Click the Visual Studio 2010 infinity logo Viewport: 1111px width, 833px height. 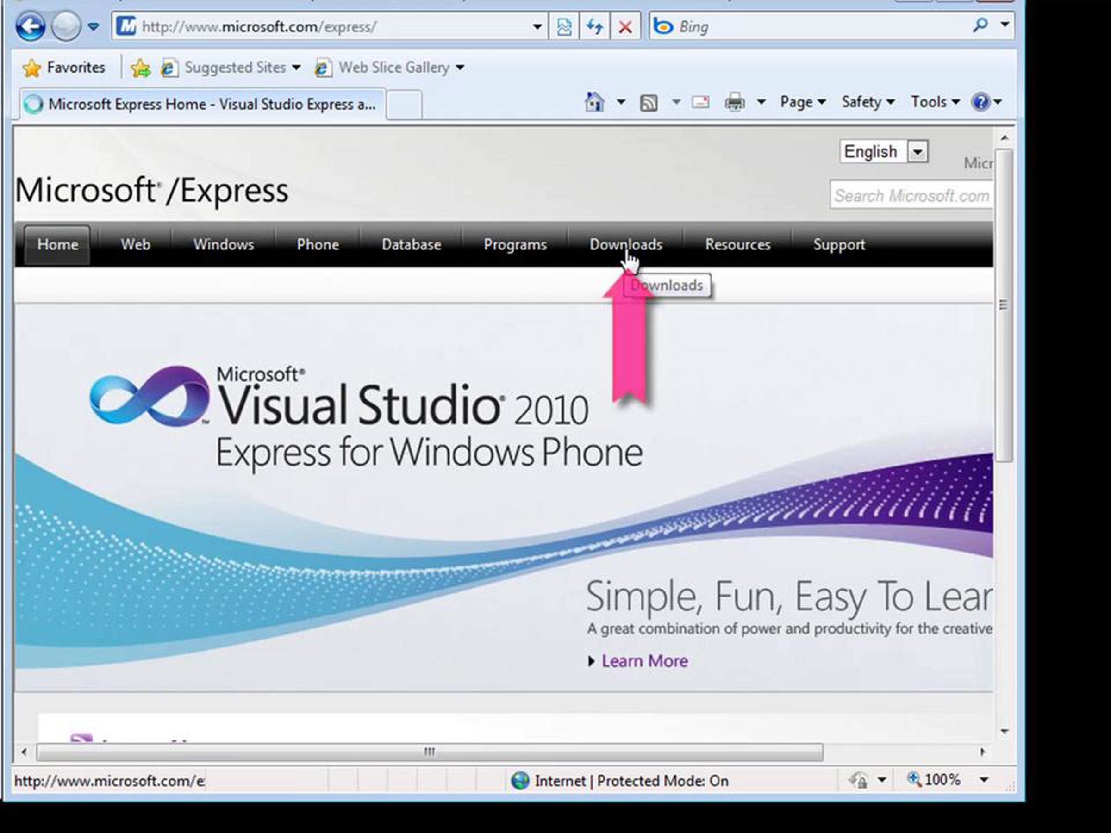click(149, 396)
